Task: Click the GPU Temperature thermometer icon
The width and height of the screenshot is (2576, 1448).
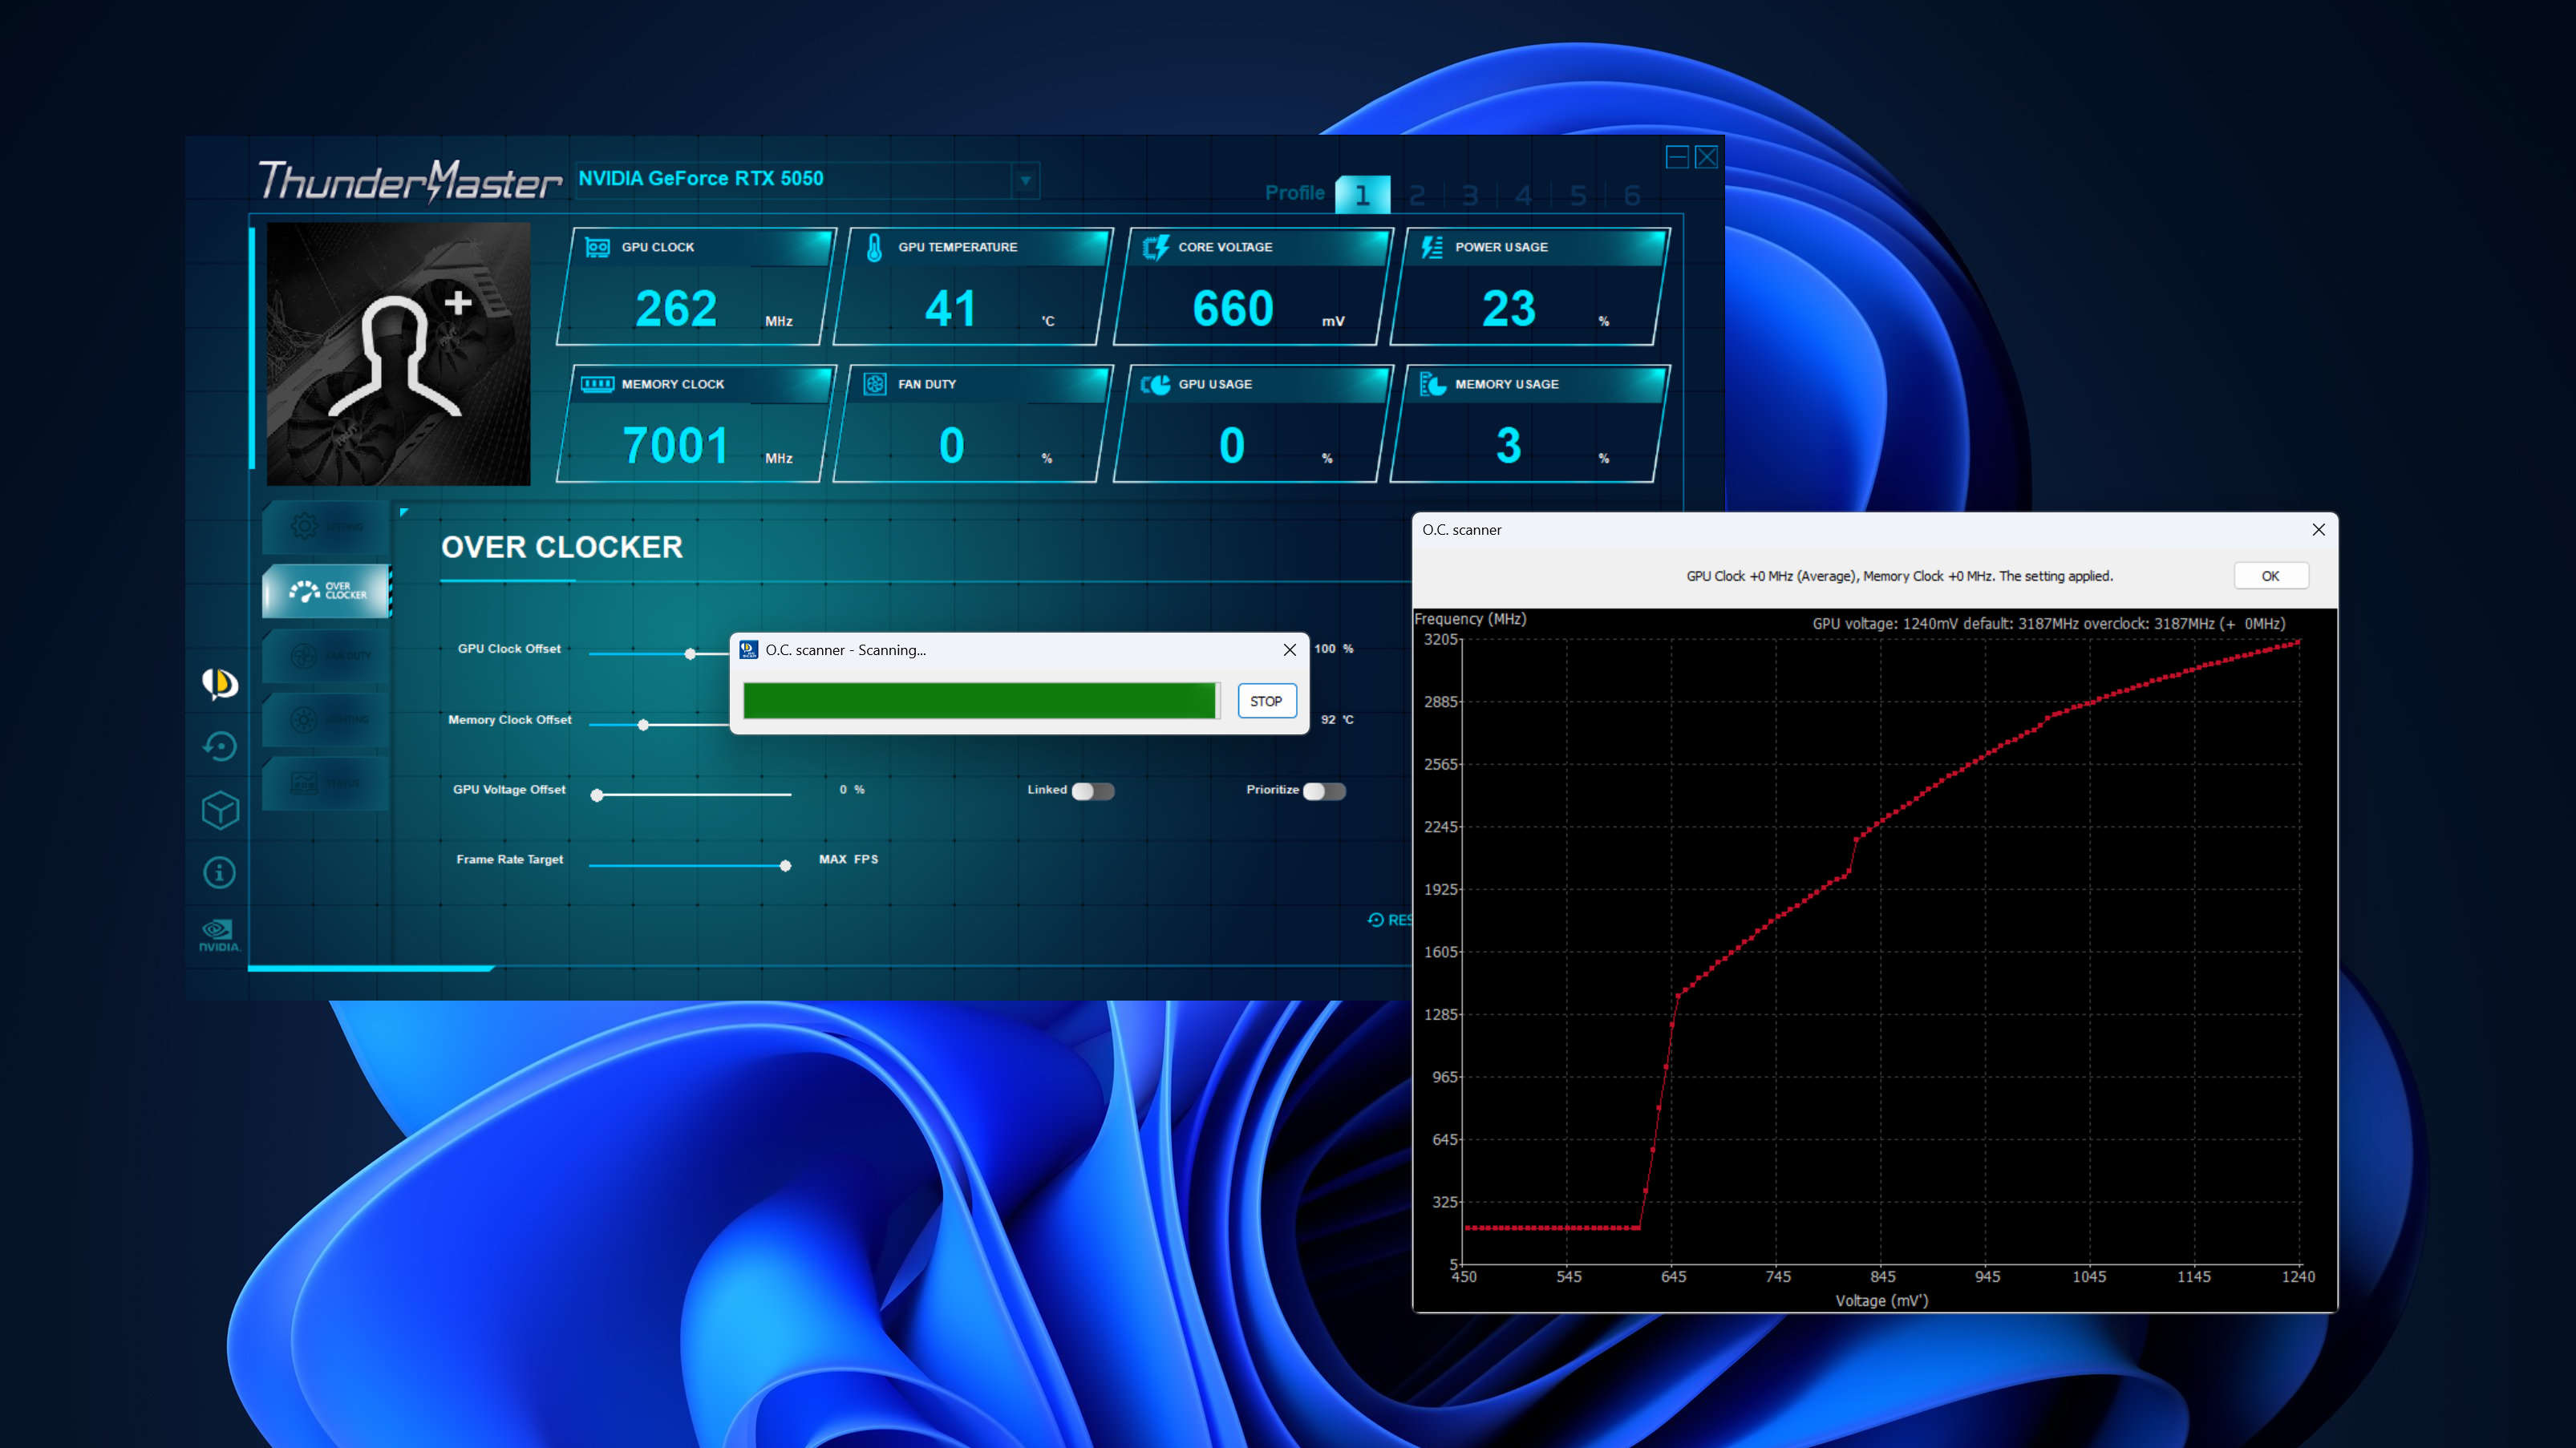Action: [x=874, y=247]
